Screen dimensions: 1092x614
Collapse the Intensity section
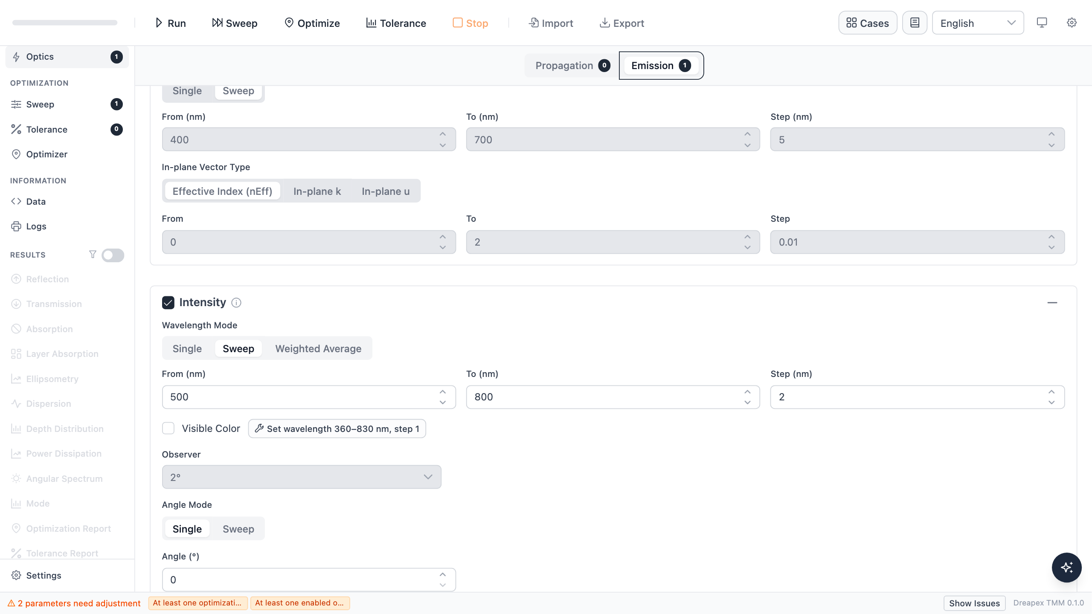click(x=1052, y=303)
